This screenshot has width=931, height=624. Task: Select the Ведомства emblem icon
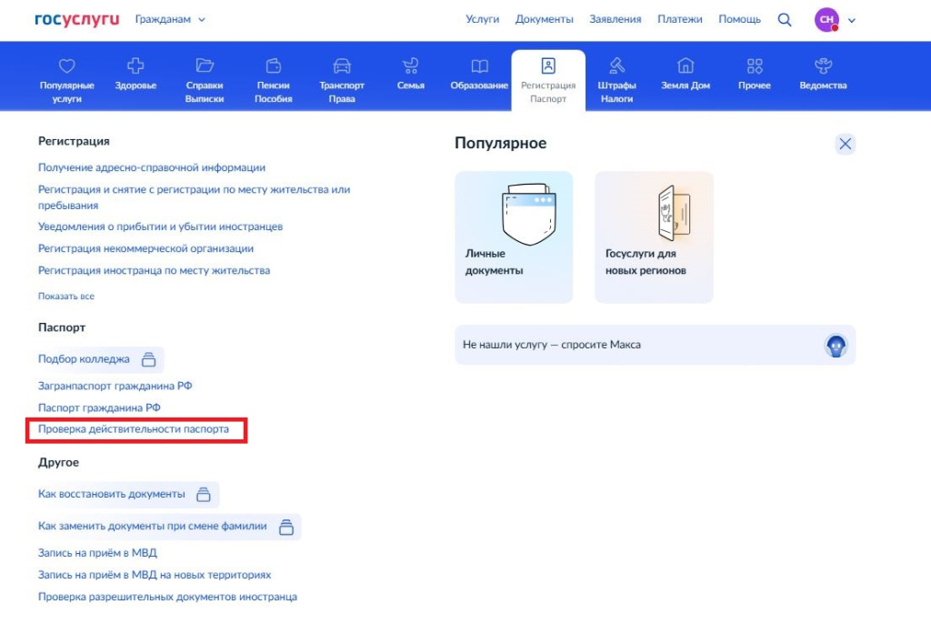823,65
